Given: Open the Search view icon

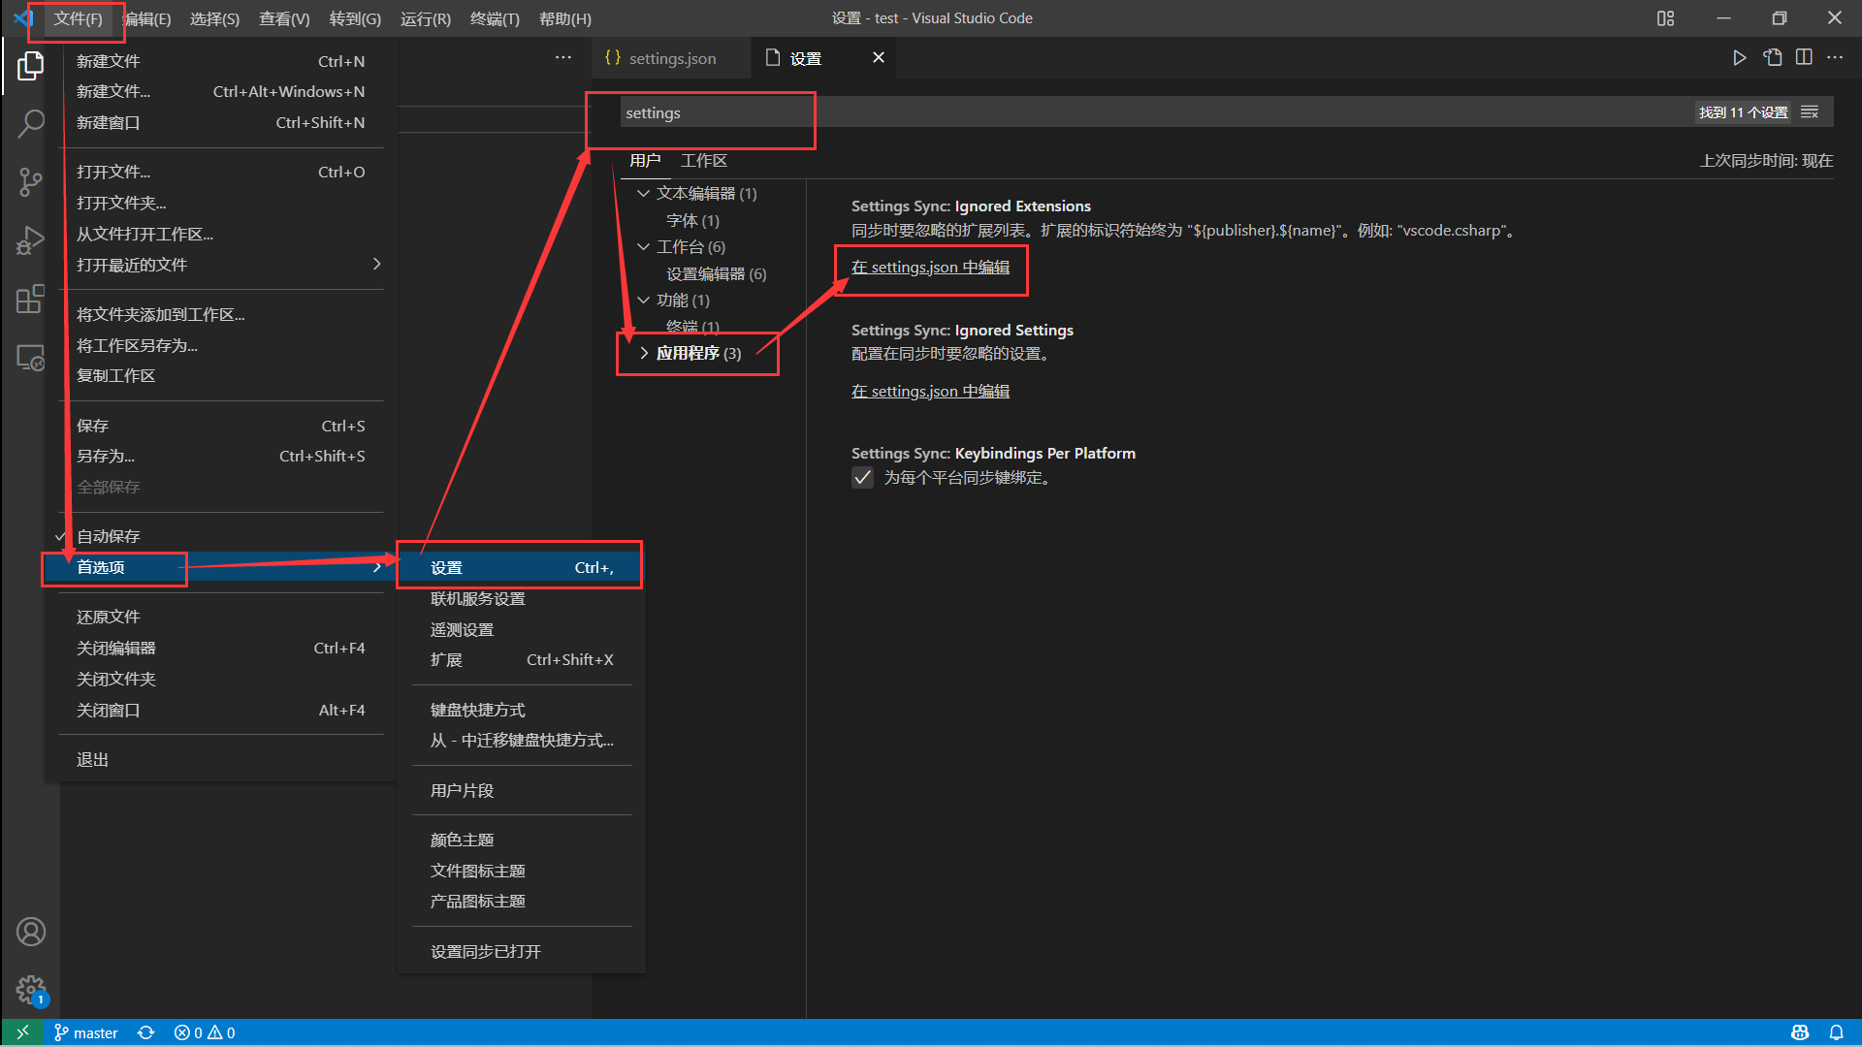Looking at the screenshot, I should (30, 123).
